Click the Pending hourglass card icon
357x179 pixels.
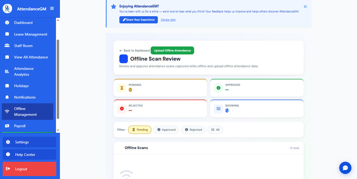tap(122, 88)
